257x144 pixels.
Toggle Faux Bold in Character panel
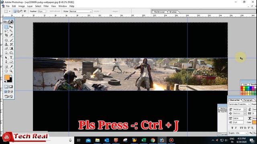tap(233, 128)
